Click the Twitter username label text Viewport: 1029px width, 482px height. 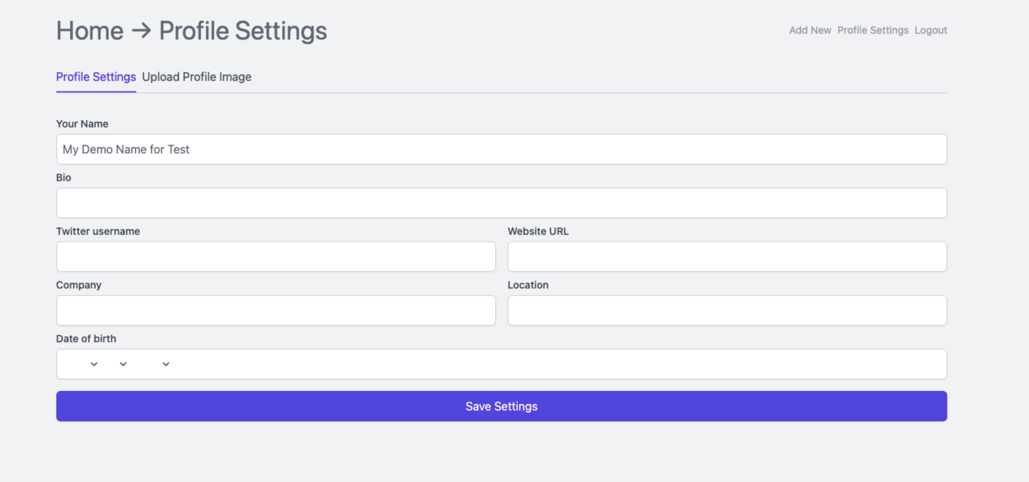[98, 231]
